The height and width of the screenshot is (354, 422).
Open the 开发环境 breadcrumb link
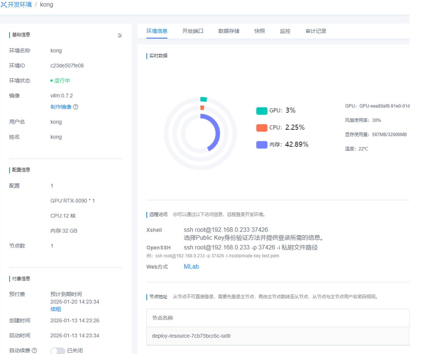point(20,5)
